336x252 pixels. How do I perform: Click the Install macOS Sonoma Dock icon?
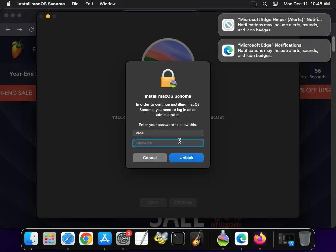223,239
